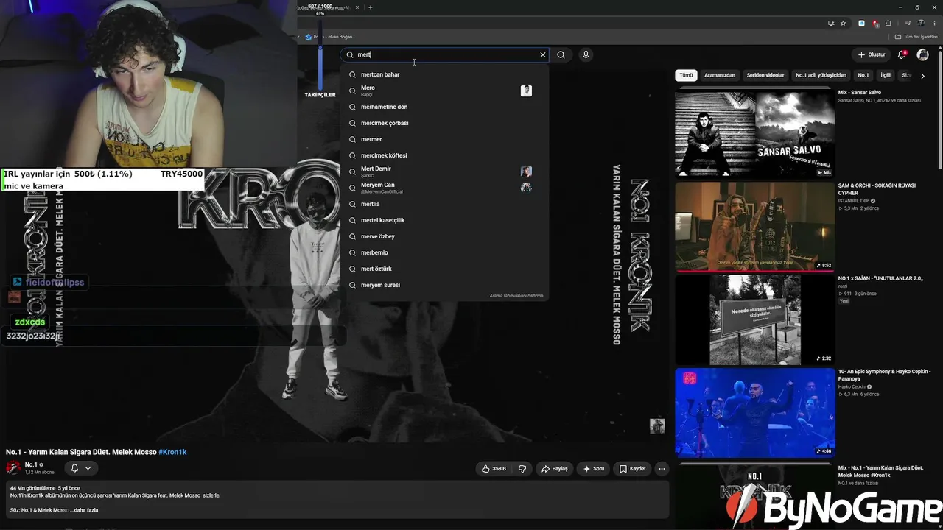Viewport: 943px width, 530px height.
Task: Open the browser extensions puzzle icon
Action: point(888,23)
